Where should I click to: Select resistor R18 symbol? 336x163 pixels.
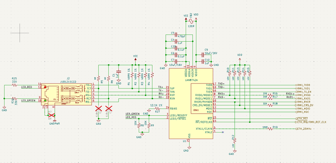[x=270, y=105]
